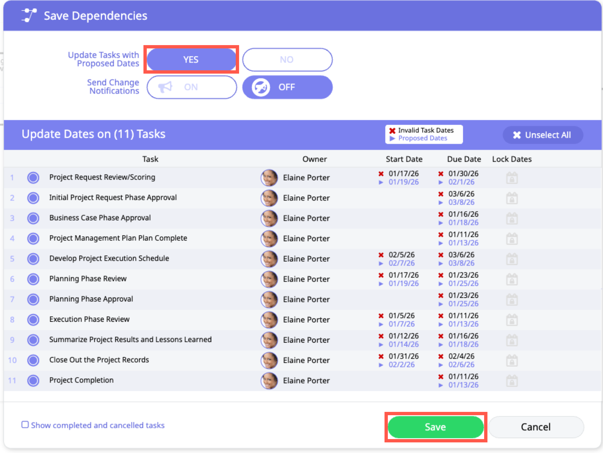Toggle lock for Close Out the Project Records

pyautogui.click(x=512, y=360)
